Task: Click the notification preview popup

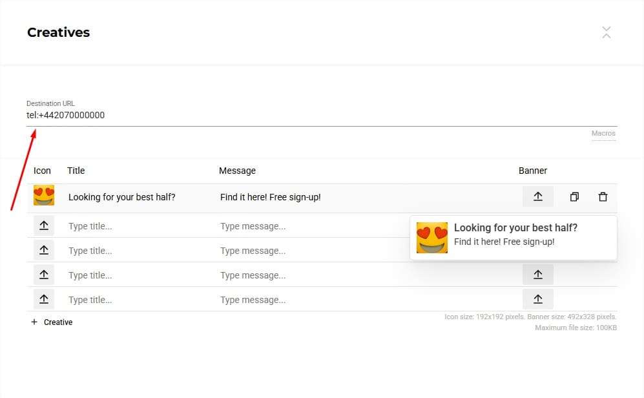Action: pyautogui.click(x=514, y=238)
